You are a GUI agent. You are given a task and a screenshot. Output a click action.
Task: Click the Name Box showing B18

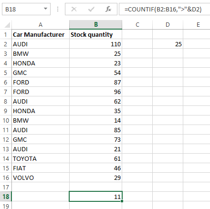[26, 9]
